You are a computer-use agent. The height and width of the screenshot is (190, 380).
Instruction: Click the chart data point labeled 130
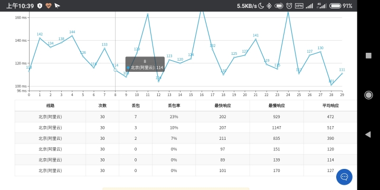[320, 52]
